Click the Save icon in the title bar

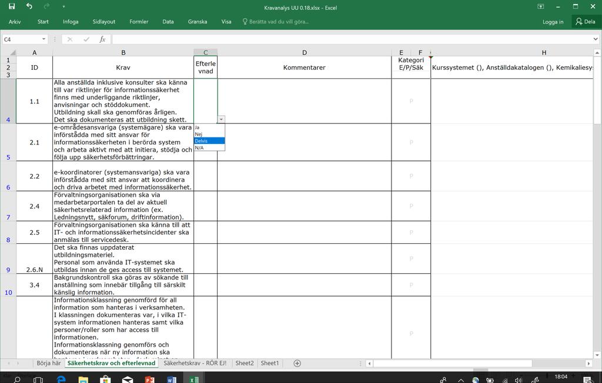pos(12,6)
